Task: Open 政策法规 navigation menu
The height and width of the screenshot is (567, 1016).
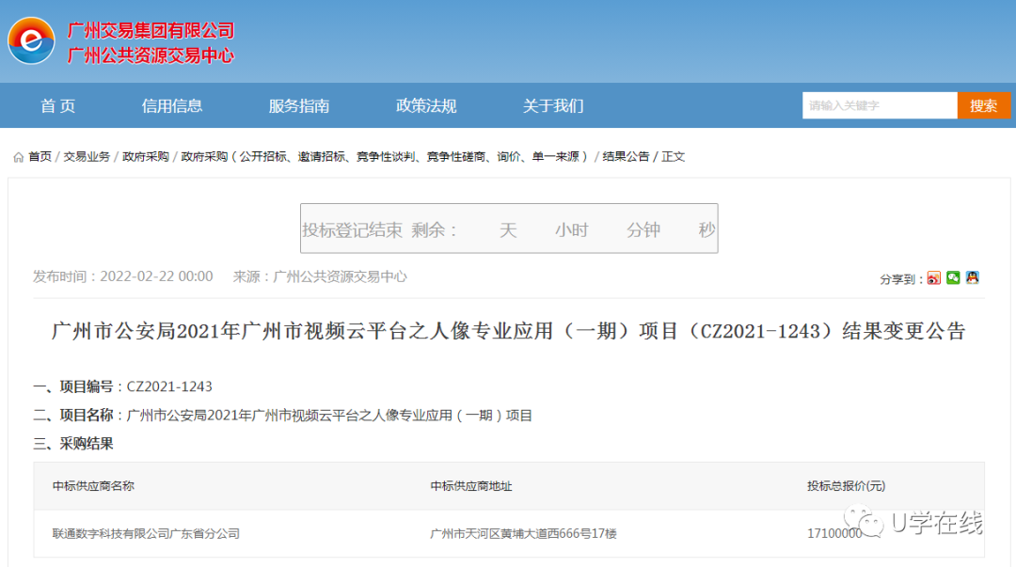Action: [x=426, y=105]
